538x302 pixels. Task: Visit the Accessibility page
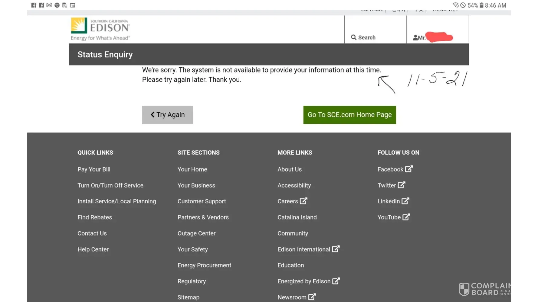tap(294, 185)
